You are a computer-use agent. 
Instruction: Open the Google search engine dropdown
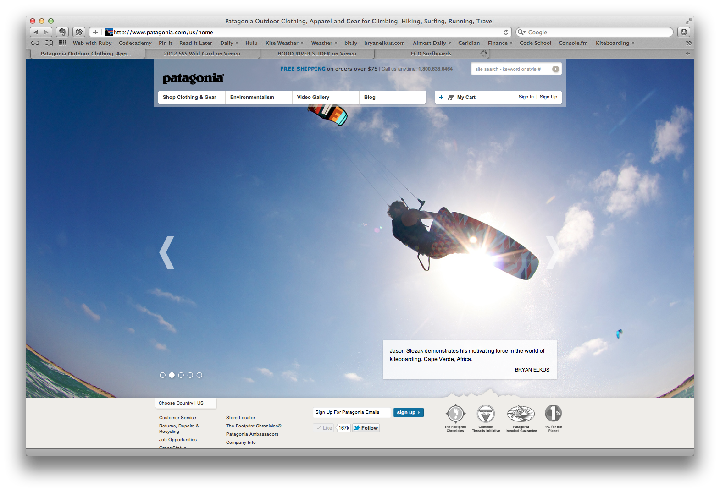pyautogui.click(x=521, y=32)
